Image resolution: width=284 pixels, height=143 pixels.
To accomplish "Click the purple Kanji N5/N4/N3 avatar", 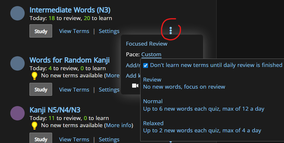I will (17, 114).
